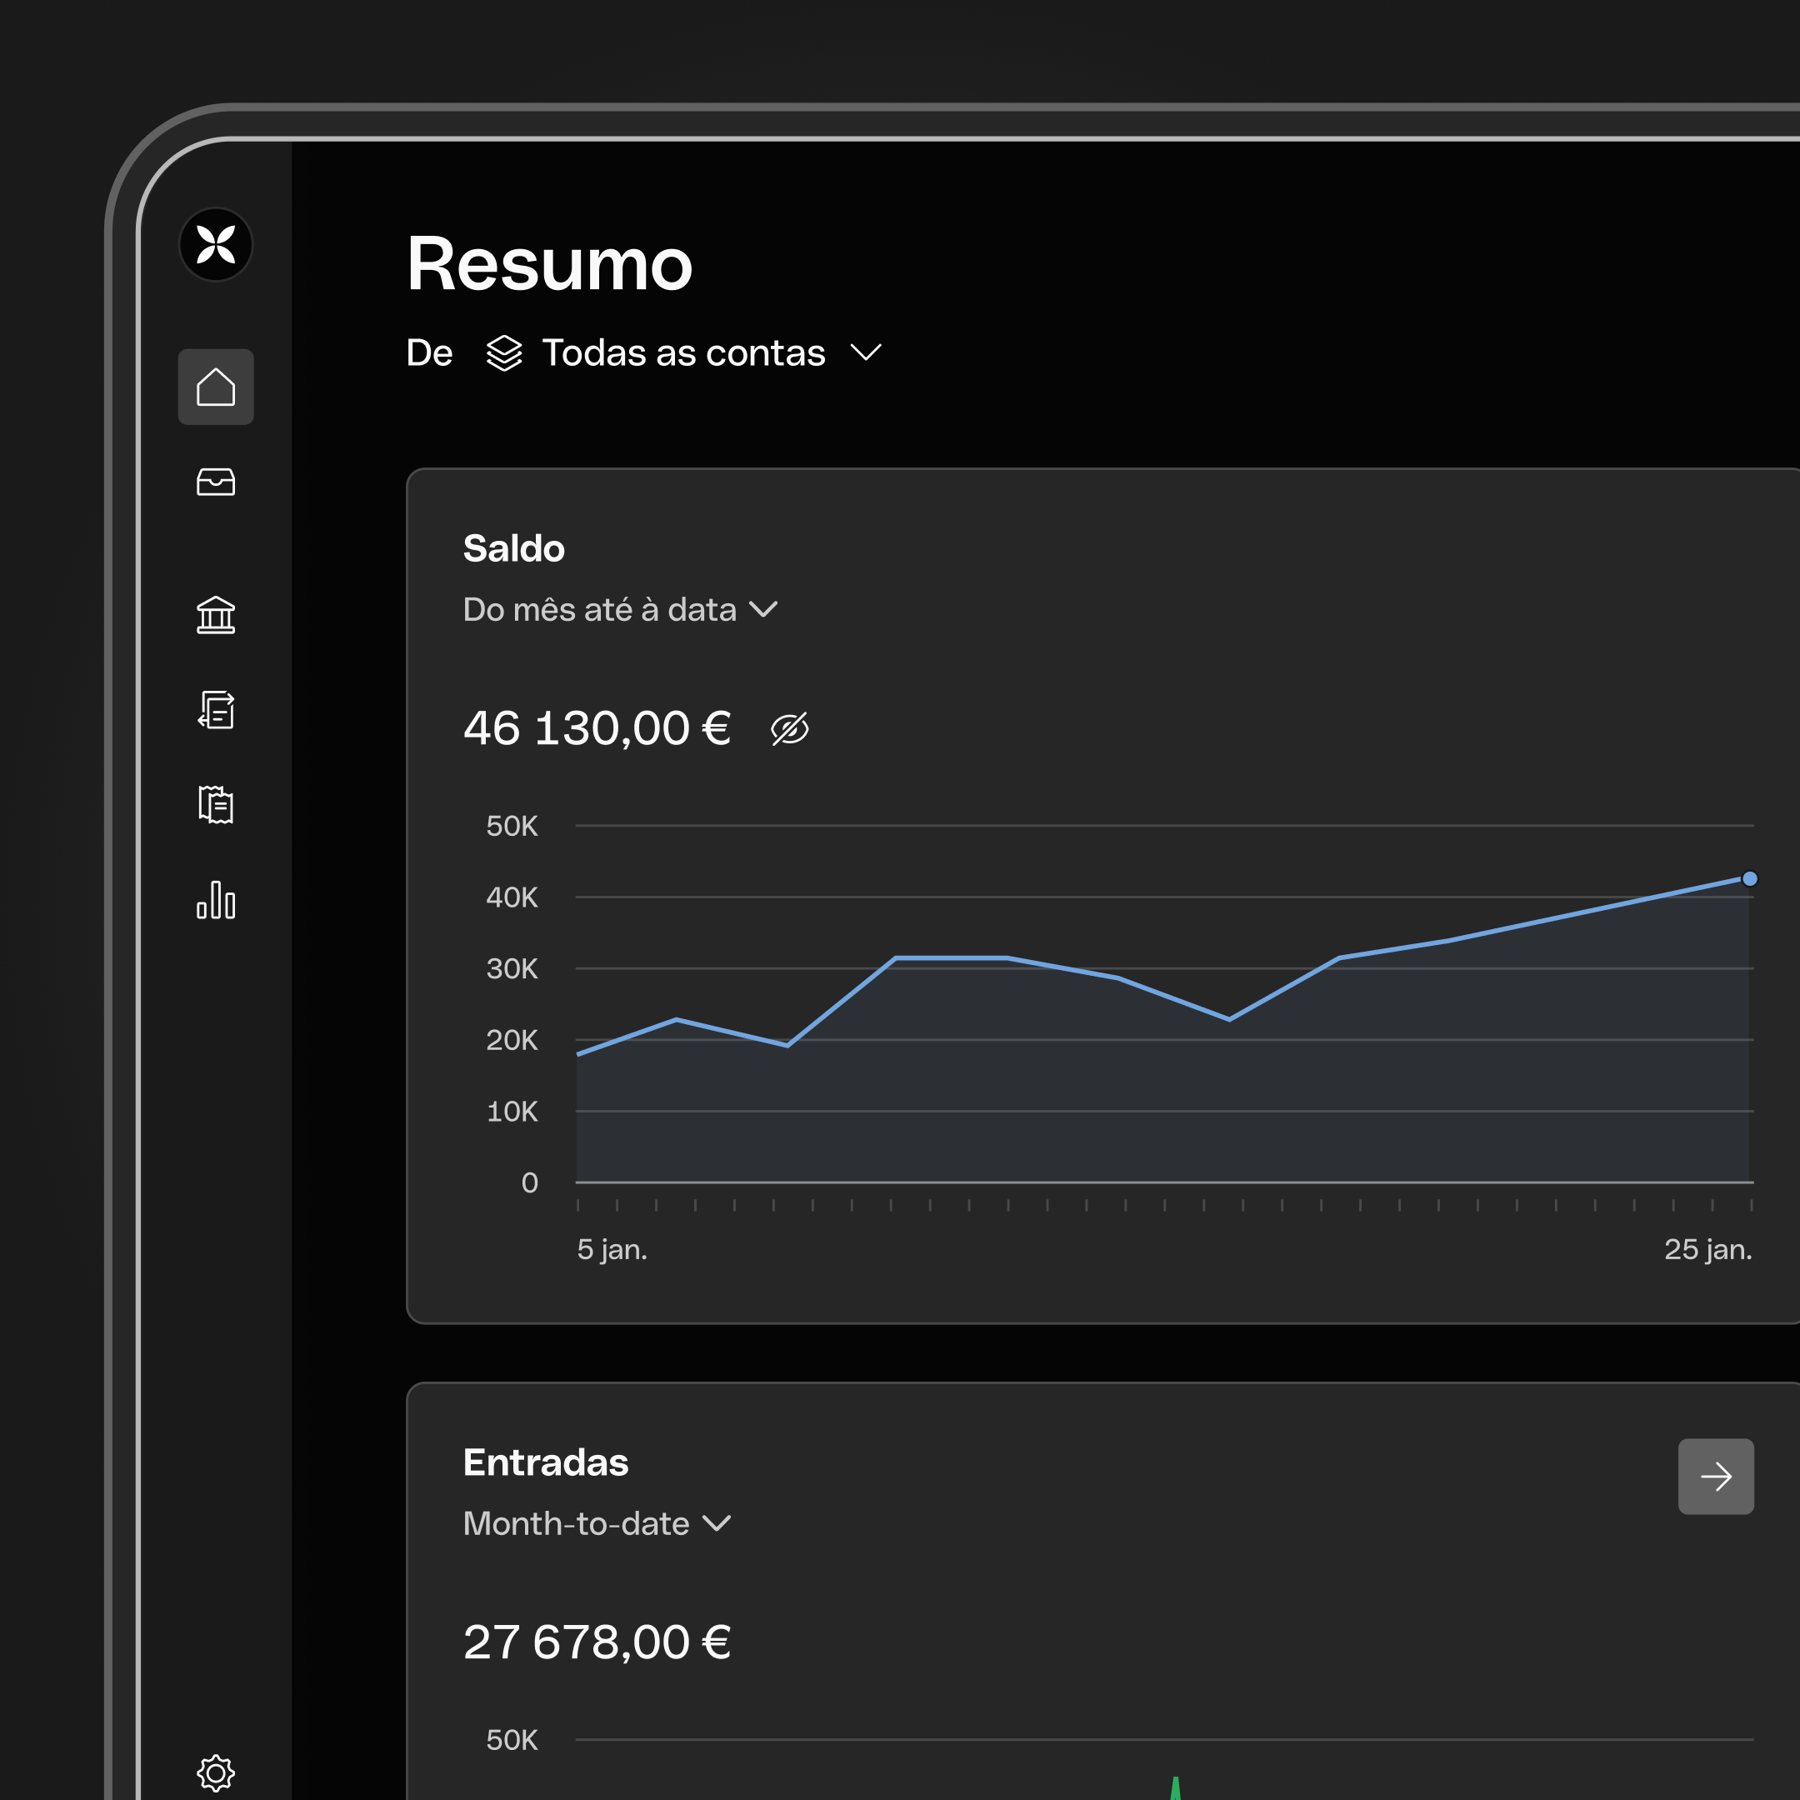This screenshot has width=1800, height=1800.
Task: Click the Entradas card title
Action: coord(546,1462)
